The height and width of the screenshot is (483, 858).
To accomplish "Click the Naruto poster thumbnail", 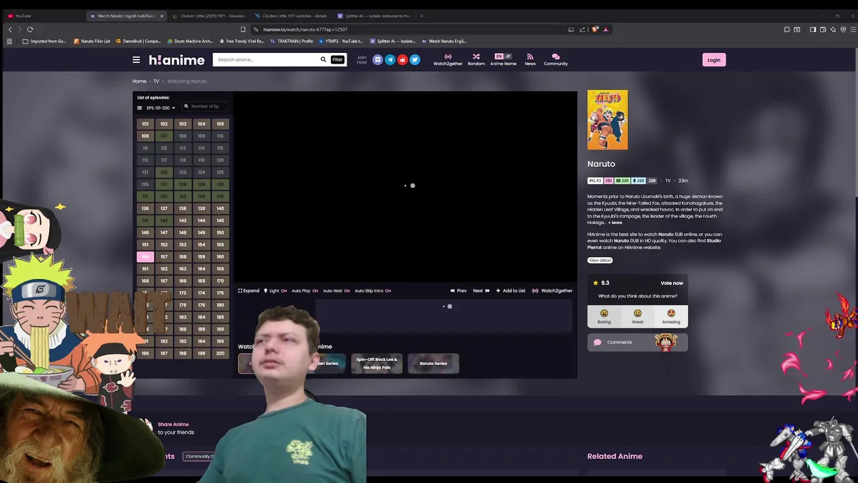I will (607, 119).
